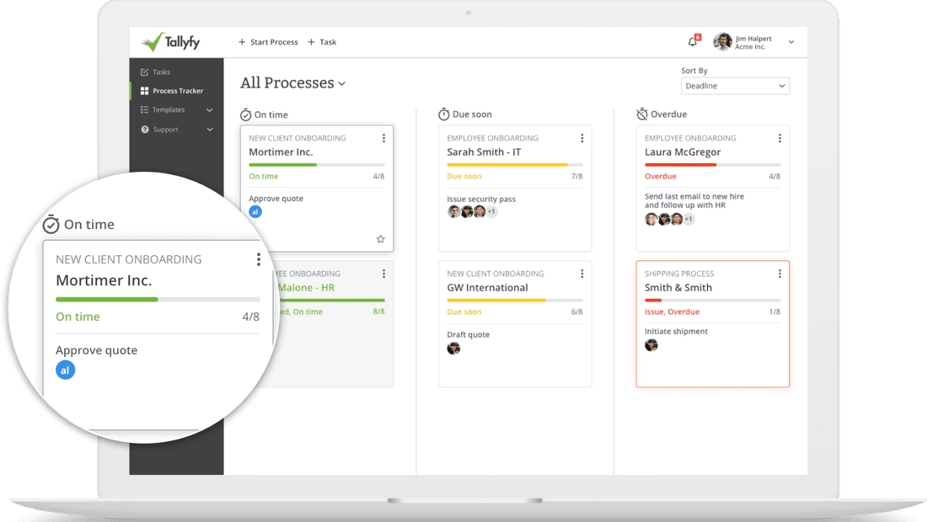
Task: Click the +1 assignees badge on Laura McGregor card
Action: [689, 219]
